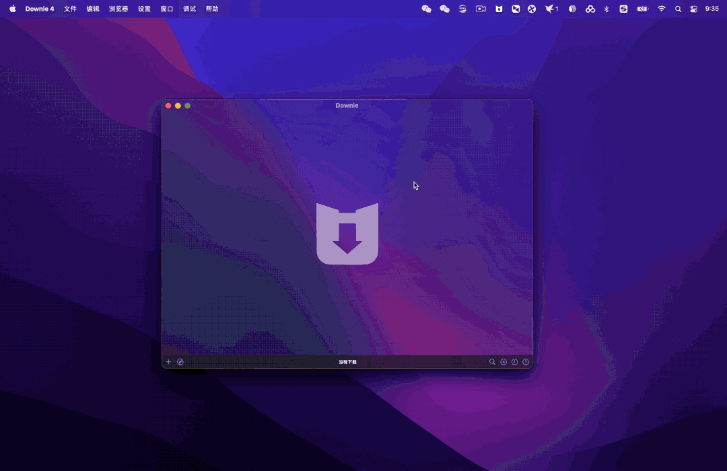This screenshot has width=727, height=471.
Task: Click the Downie menu bar status icon
Action: pyautogui.click(x=499, y=9)
